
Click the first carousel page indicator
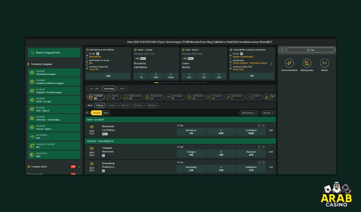(156, 83)
